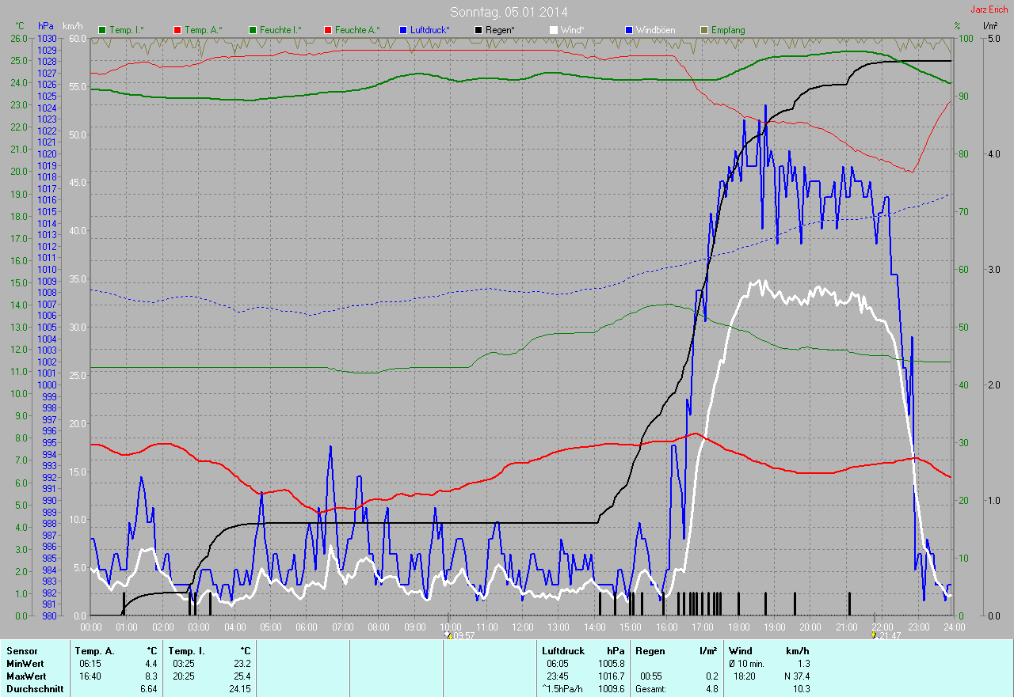Viewport: 1014px width, 697px height.
Task: Click the indoor temperature minimum value 23.2
Action: tap(242, 663)
